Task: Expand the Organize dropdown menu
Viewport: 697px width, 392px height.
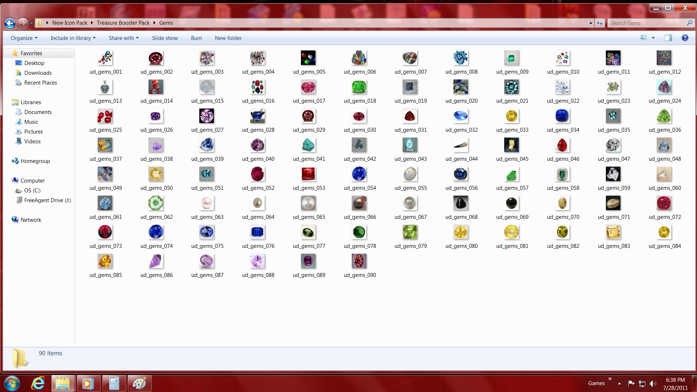Action: (x=24, y=38)
